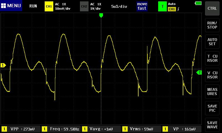Tap CH1 50mV/div scale setting
Viewport: 222px width, 133px height.
(63, 9)
